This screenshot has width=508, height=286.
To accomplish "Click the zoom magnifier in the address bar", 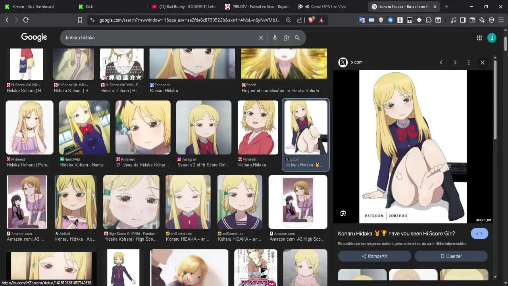I will tap(289, 20).
